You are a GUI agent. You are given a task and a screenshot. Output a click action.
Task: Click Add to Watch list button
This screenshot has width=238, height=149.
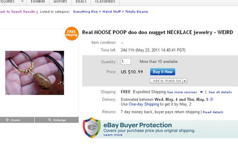[x=167, y=81]
